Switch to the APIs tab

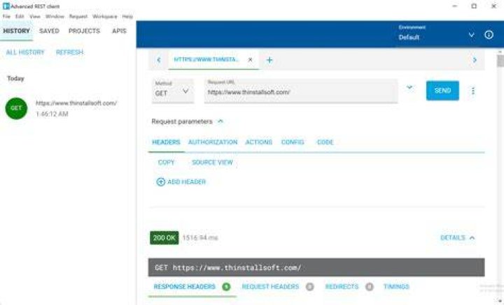tap(119, 31)
